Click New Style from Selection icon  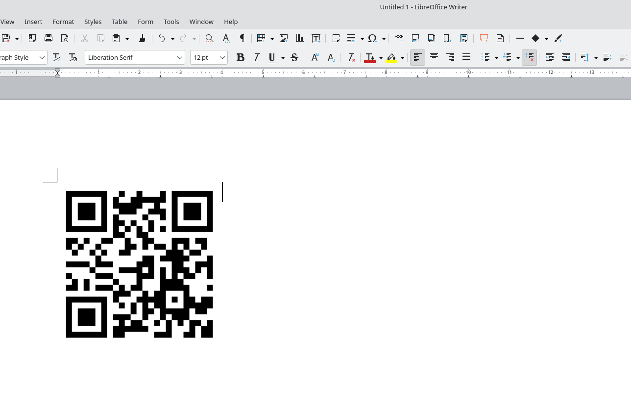pyautogui.click(x=73, y=57)
